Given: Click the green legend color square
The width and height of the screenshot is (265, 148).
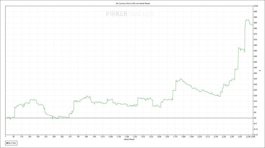Looking at the screenshot, I should pos(7,143).
